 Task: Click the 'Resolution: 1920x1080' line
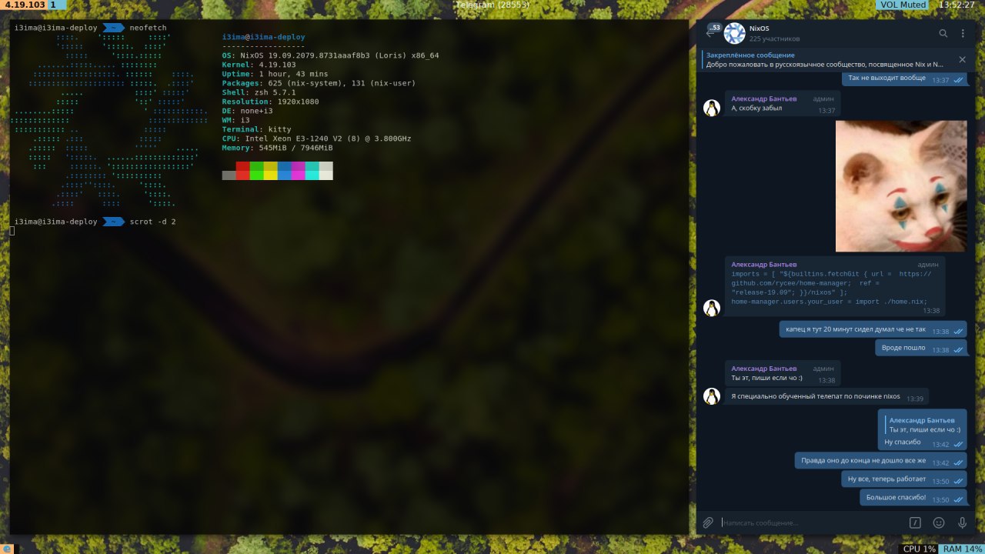270,102
